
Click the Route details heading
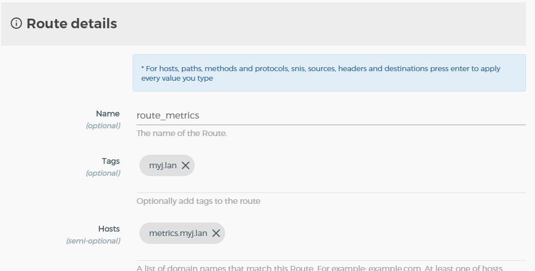72,24
